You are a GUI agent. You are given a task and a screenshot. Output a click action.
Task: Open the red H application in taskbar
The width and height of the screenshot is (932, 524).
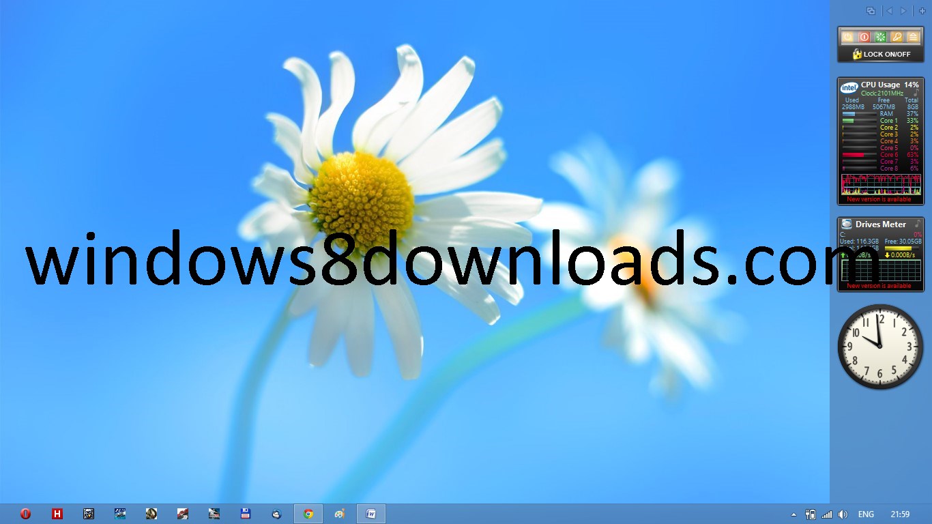(57, 514)
